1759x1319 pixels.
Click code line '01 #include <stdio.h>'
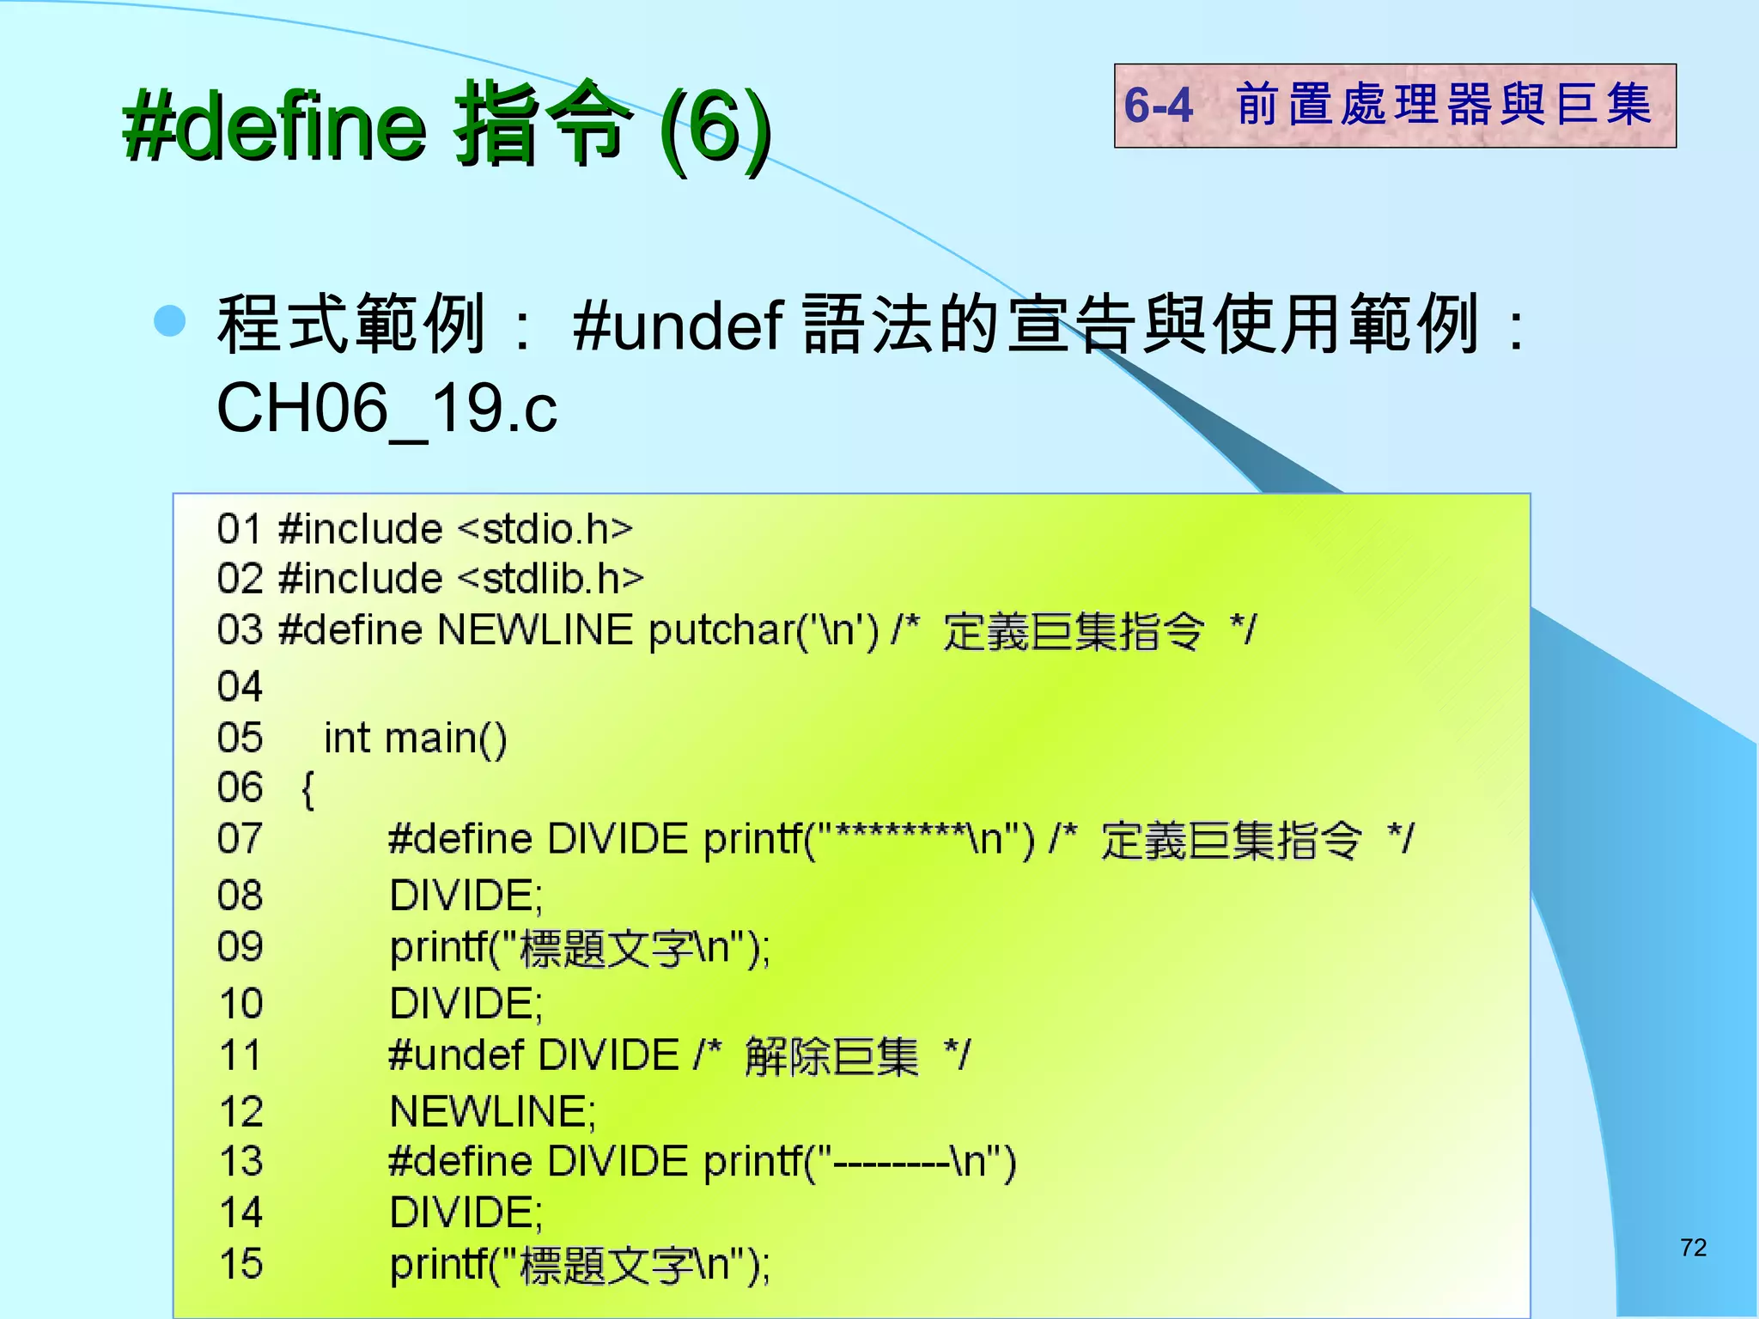click(x=425, y=528)
